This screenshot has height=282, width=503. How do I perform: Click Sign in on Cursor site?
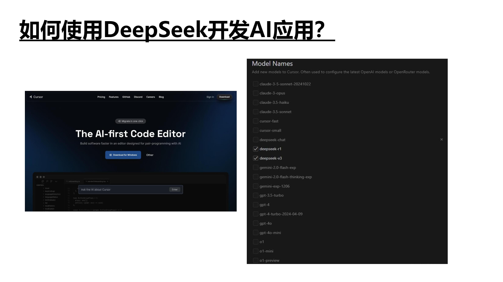pyautogui.click(x=210, y=97)
